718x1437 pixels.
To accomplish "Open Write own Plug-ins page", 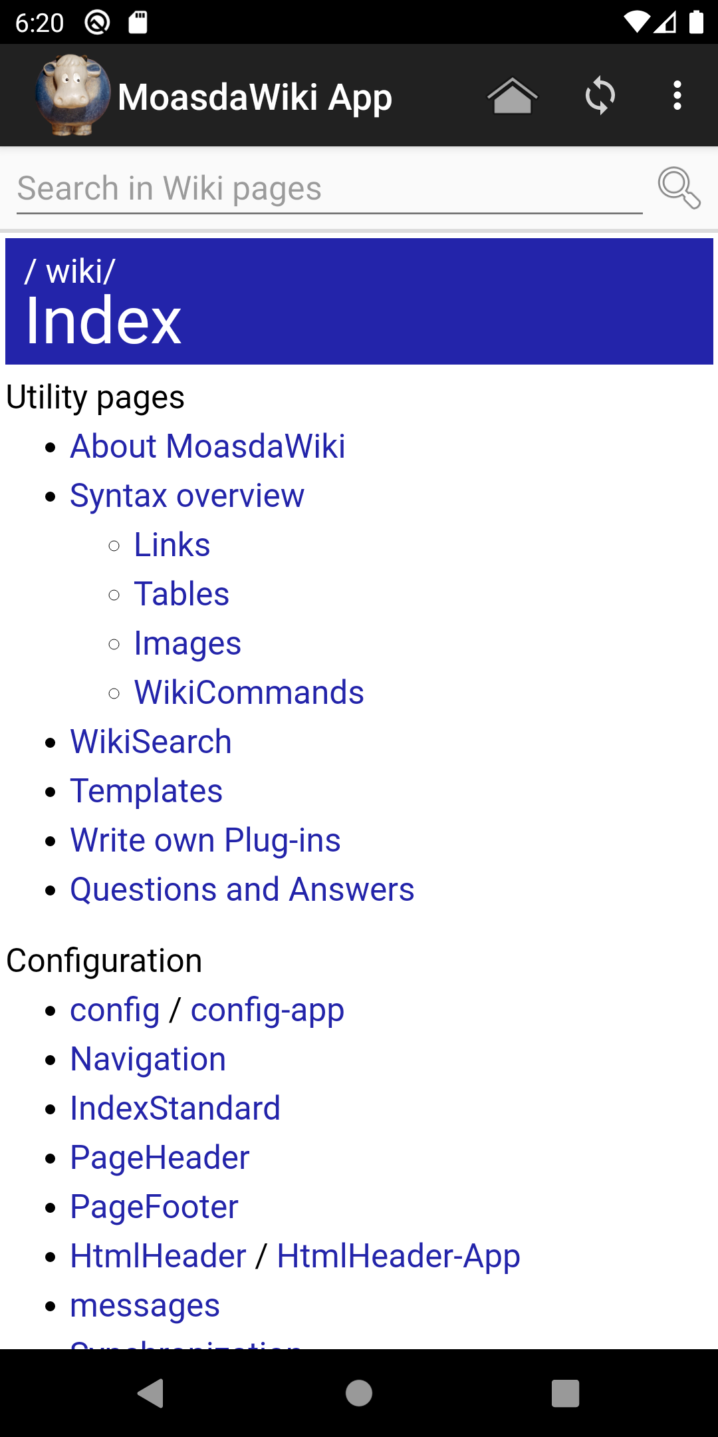I will [205, 840].
